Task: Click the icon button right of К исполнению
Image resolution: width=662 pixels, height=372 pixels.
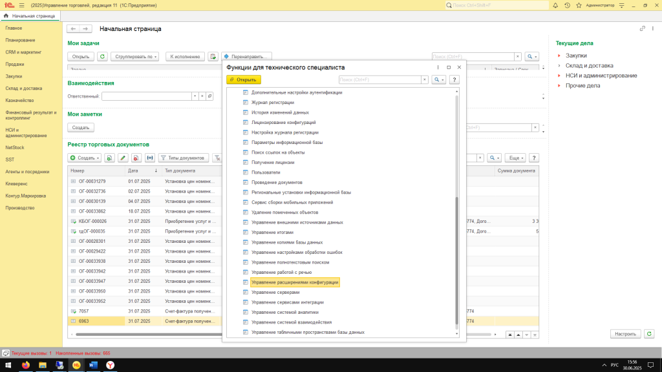Action: [213, 57]
